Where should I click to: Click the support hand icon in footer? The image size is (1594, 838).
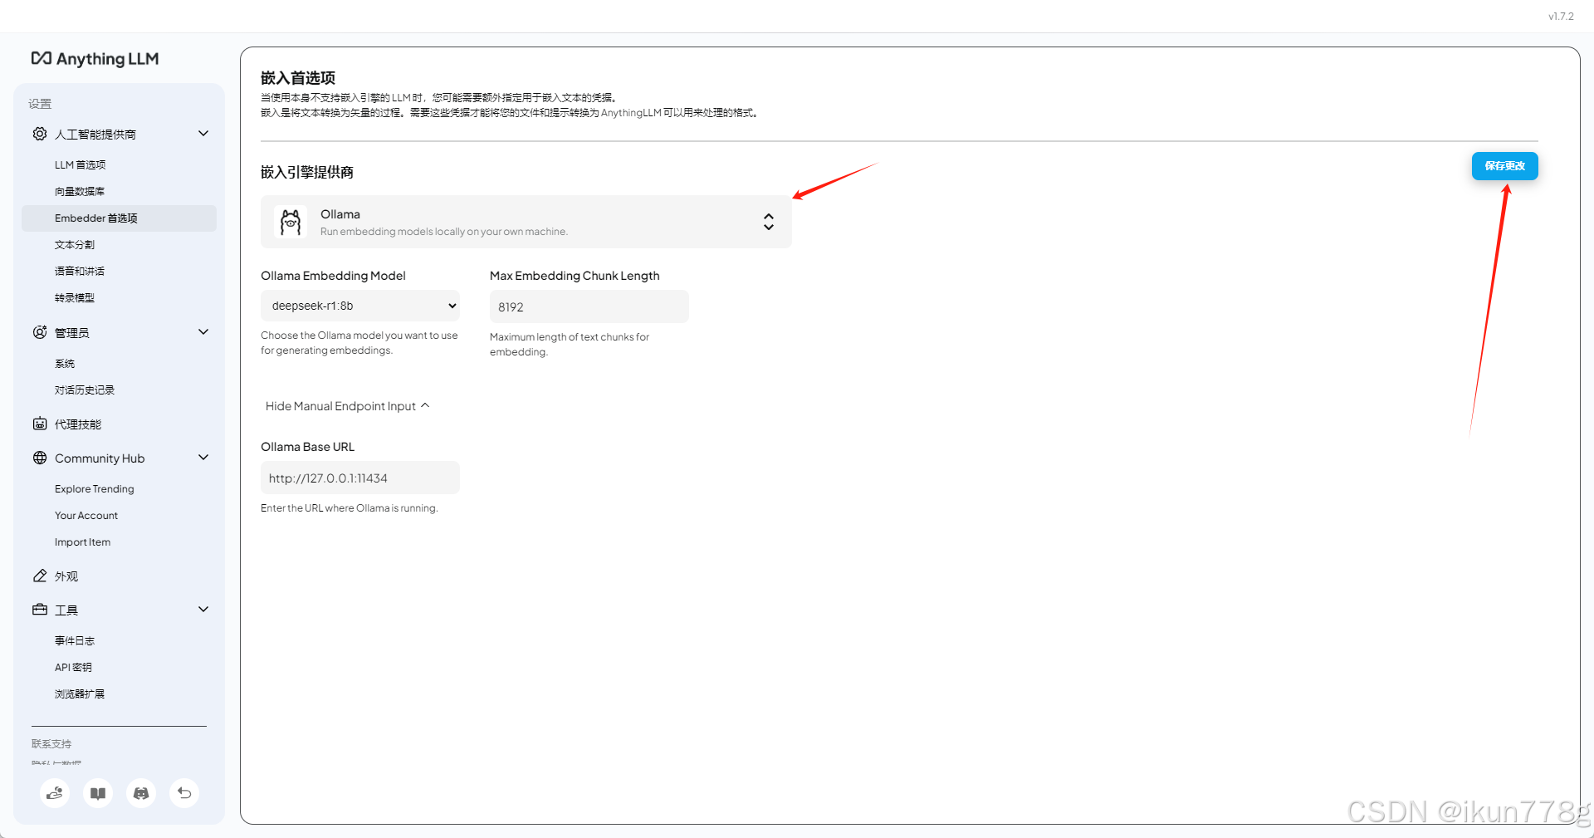coord(55,793)
